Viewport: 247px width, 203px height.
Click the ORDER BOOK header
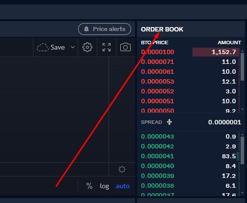(x=162, y=29)
